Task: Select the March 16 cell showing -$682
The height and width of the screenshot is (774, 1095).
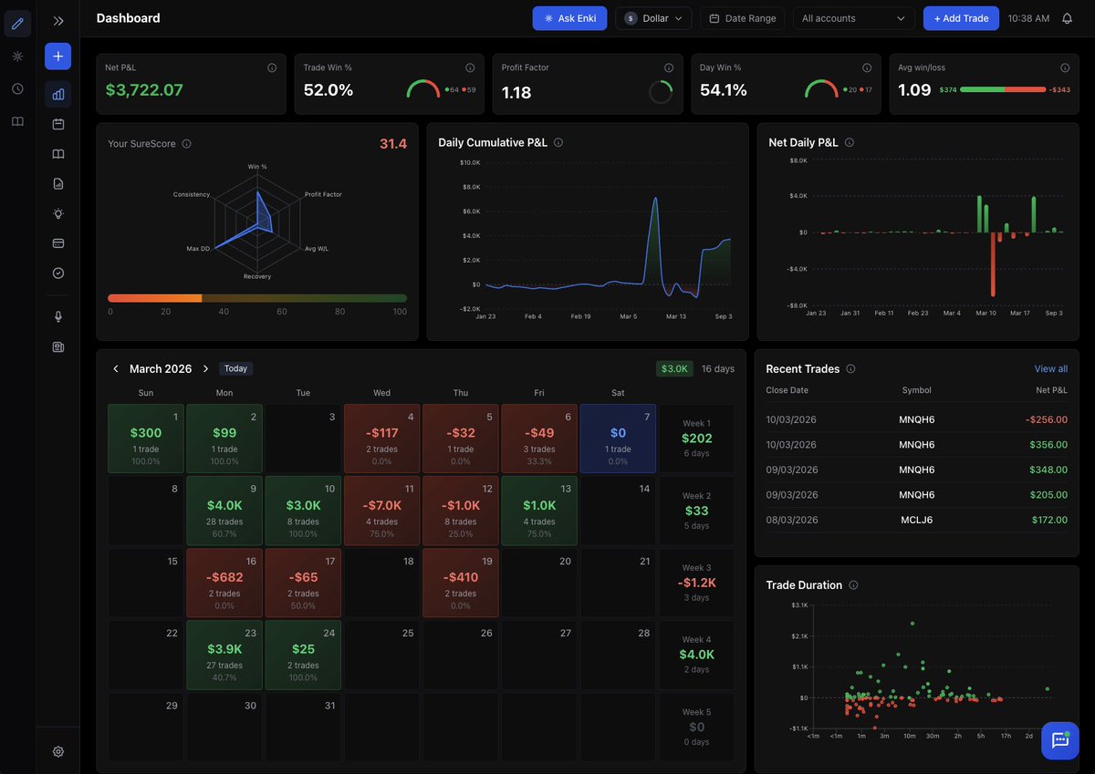Action: (x=224, y=583)
